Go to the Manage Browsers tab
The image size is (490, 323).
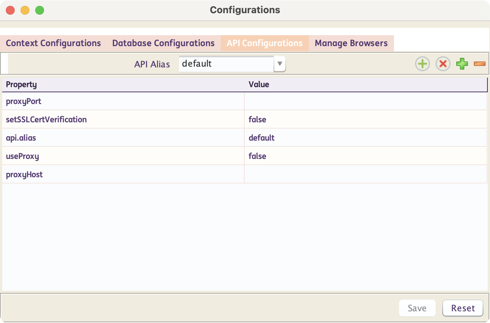tap(351, 43)
